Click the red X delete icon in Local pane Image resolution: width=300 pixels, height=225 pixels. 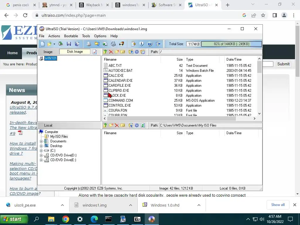tap(117, 125)
